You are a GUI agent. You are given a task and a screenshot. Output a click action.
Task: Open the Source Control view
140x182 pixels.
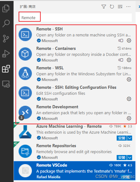[6, 39]
